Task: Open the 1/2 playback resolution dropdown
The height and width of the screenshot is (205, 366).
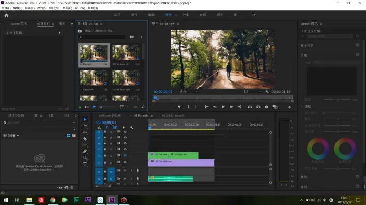Action: coord(249,92)
